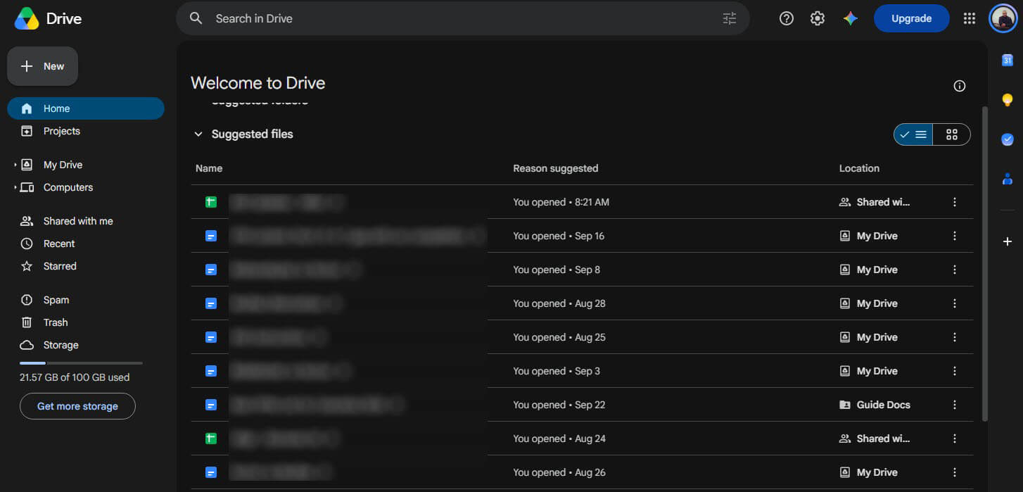Click 'You opened • Aug 25' text
Image resolution: width=1023 pixels, height=492 pixels.
pyautogui.click(x=559, y=337)
